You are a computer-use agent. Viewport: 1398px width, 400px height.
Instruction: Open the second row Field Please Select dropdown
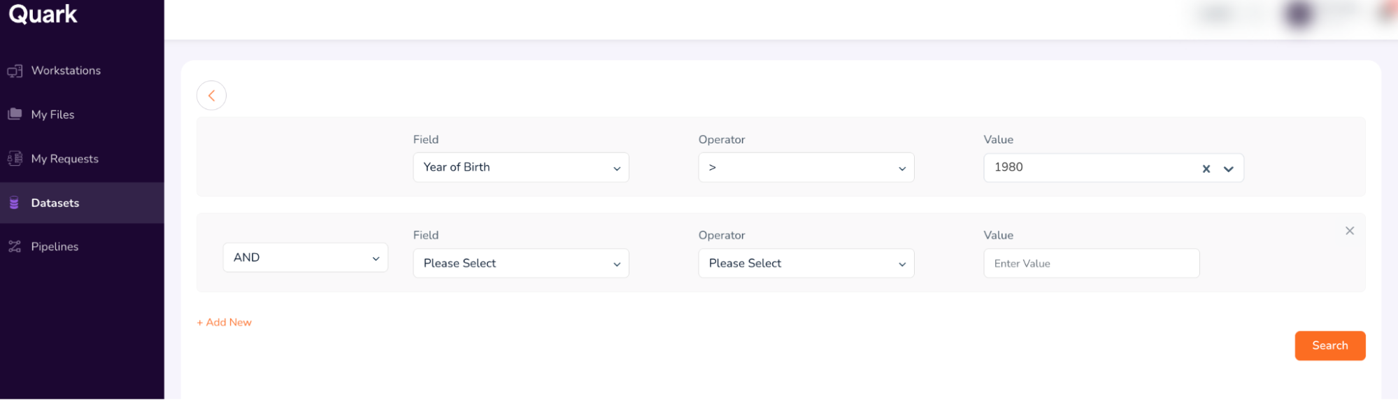520,264
